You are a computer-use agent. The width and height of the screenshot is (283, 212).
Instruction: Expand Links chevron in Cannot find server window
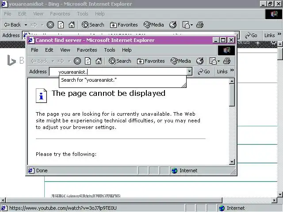point(232,70)
